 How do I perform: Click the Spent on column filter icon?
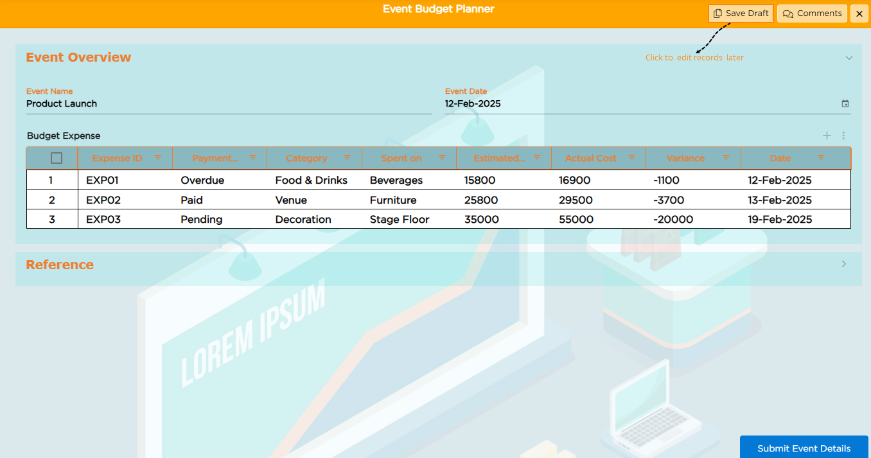click(x=442, y=158)
